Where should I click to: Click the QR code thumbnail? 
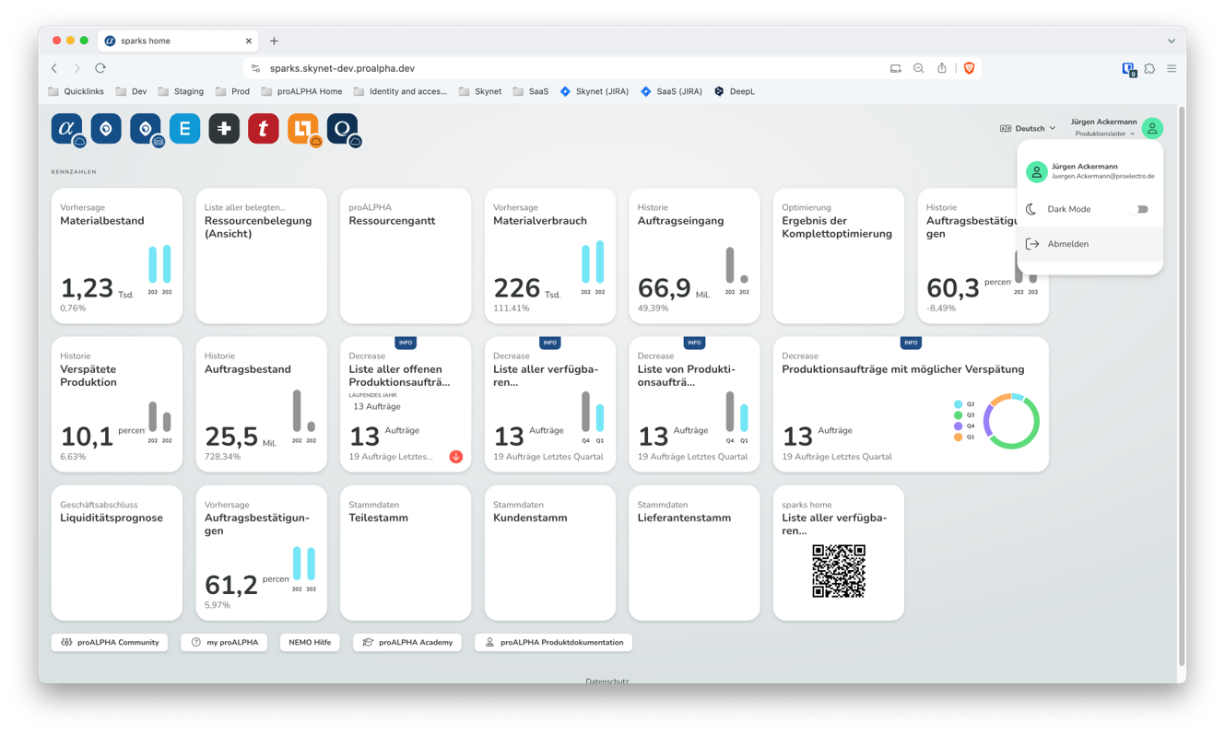tap(838, 571)
